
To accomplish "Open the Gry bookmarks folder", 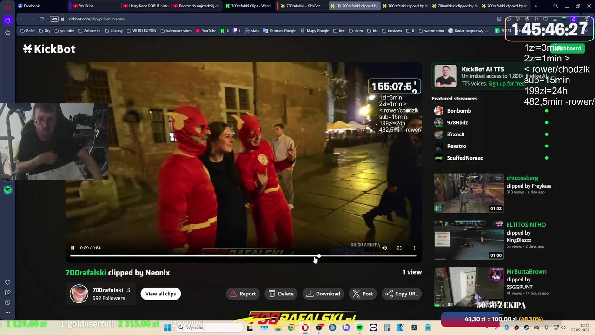I will 44,31.
